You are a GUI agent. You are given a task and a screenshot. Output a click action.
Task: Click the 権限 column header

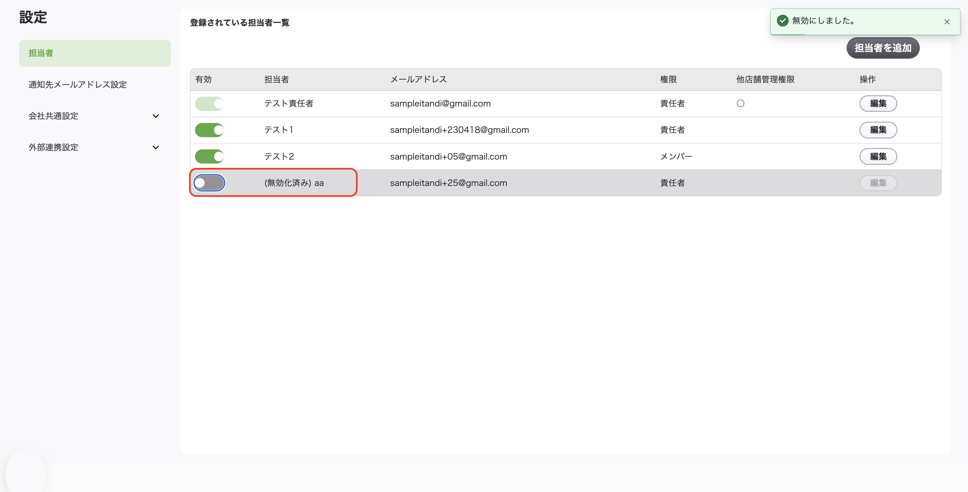click(x=668, y=79)
